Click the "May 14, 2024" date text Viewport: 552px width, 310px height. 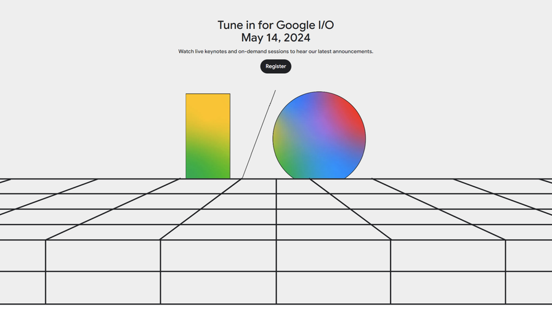click(x=275, y=38)
